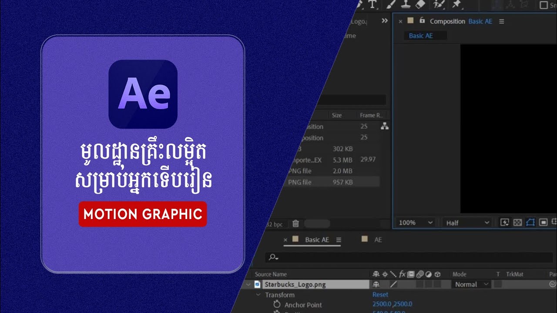
Task: Enable the Snapping checkbox
Action: coord(544,5)
